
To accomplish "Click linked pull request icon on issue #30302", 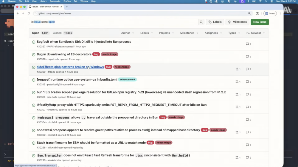I will pyautogui.click(x=238, y=132).
